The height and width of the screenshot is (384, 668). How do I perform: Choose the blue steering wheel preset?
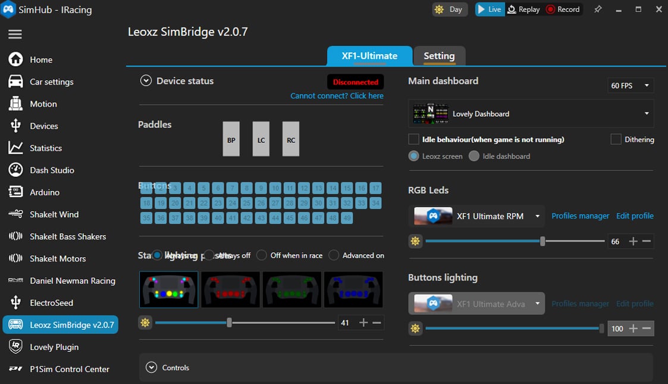coord(353,289)
